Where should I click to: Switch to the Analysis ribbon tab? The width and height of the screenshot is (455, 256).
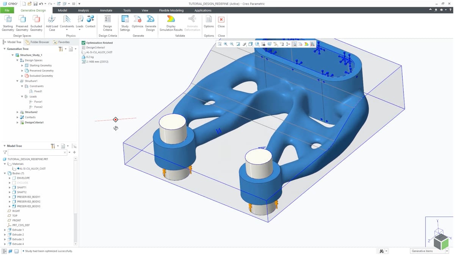coord(83,10)
